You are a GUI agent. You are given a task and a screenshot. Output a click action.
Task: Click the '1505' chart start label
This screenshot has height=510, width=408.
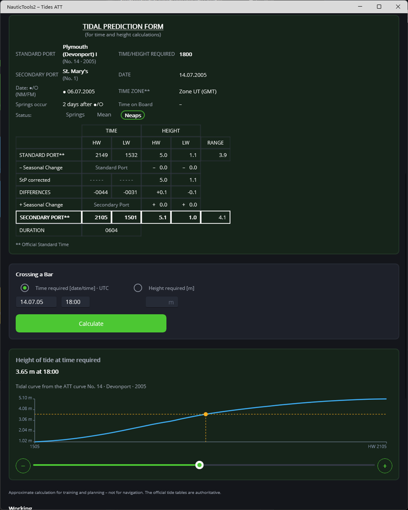pos(35,447)
